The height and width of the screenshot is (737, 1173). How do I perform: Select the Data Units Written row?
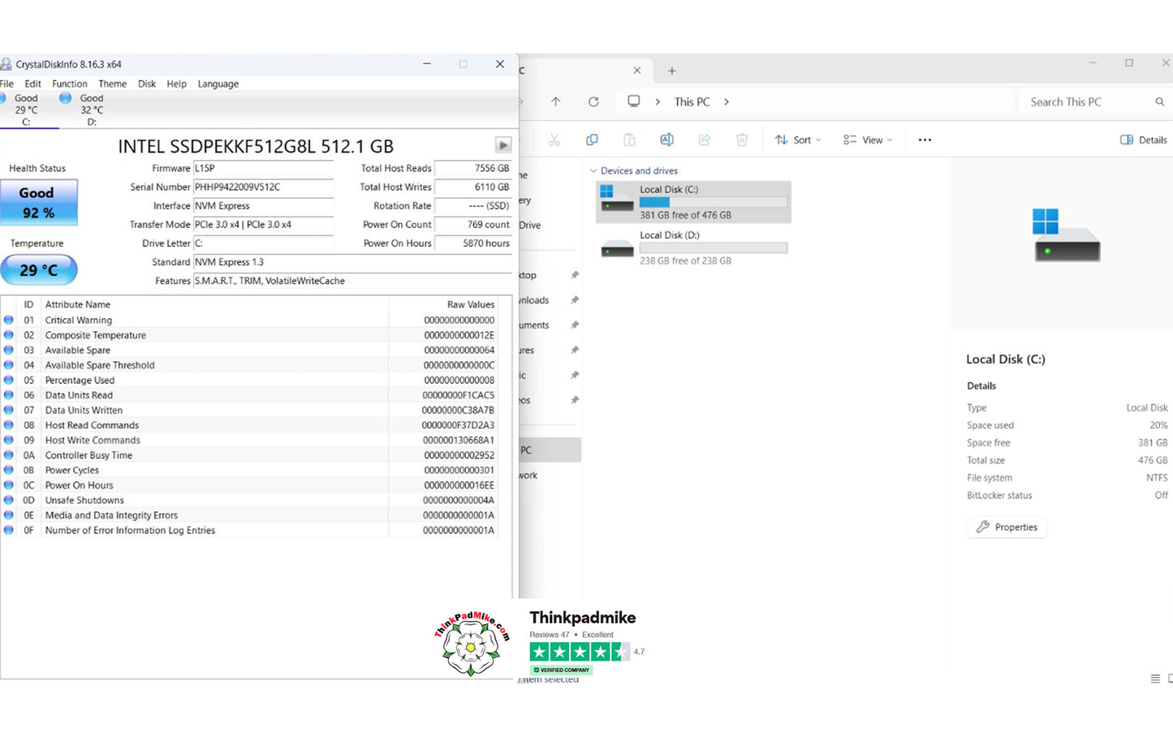(x=248, y=410)
